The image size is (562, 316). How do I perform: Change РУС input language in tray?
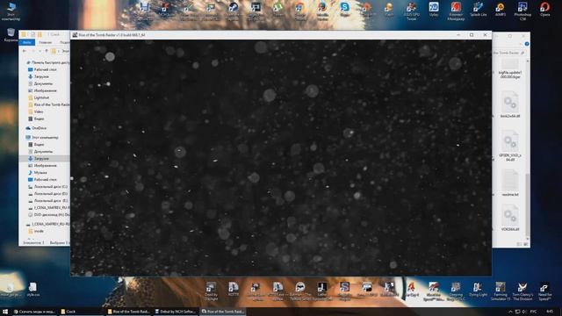[x=534, y=312]
